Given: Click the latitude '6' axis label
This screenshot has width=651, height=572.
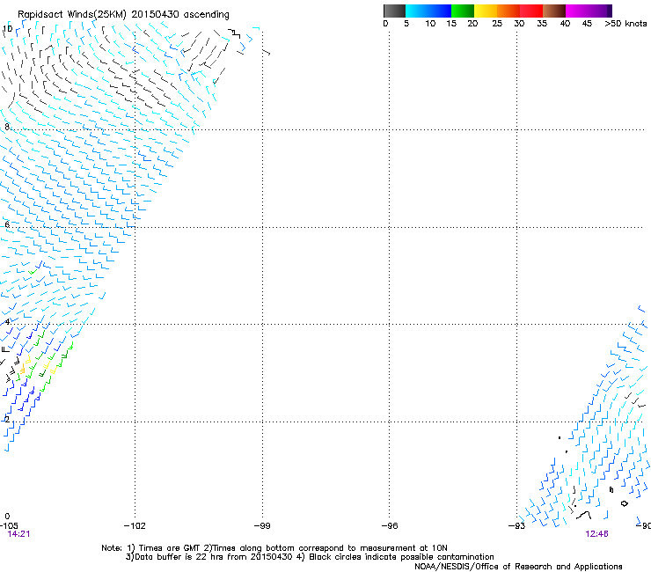Looking at the screenshot, I should [x=7, y=224].
